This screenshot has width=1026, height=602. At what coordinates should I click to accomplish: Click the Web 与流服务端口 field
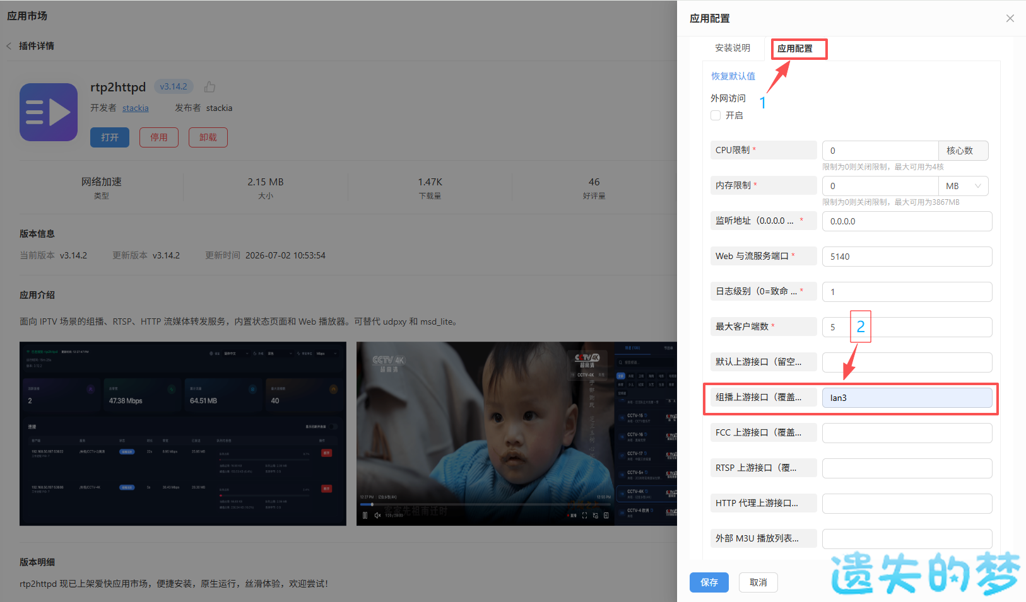point(907,257)
